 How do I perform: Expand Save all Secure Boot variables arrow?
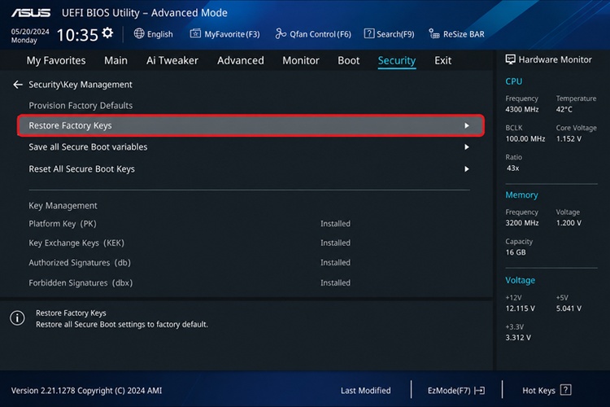[467, 147]
